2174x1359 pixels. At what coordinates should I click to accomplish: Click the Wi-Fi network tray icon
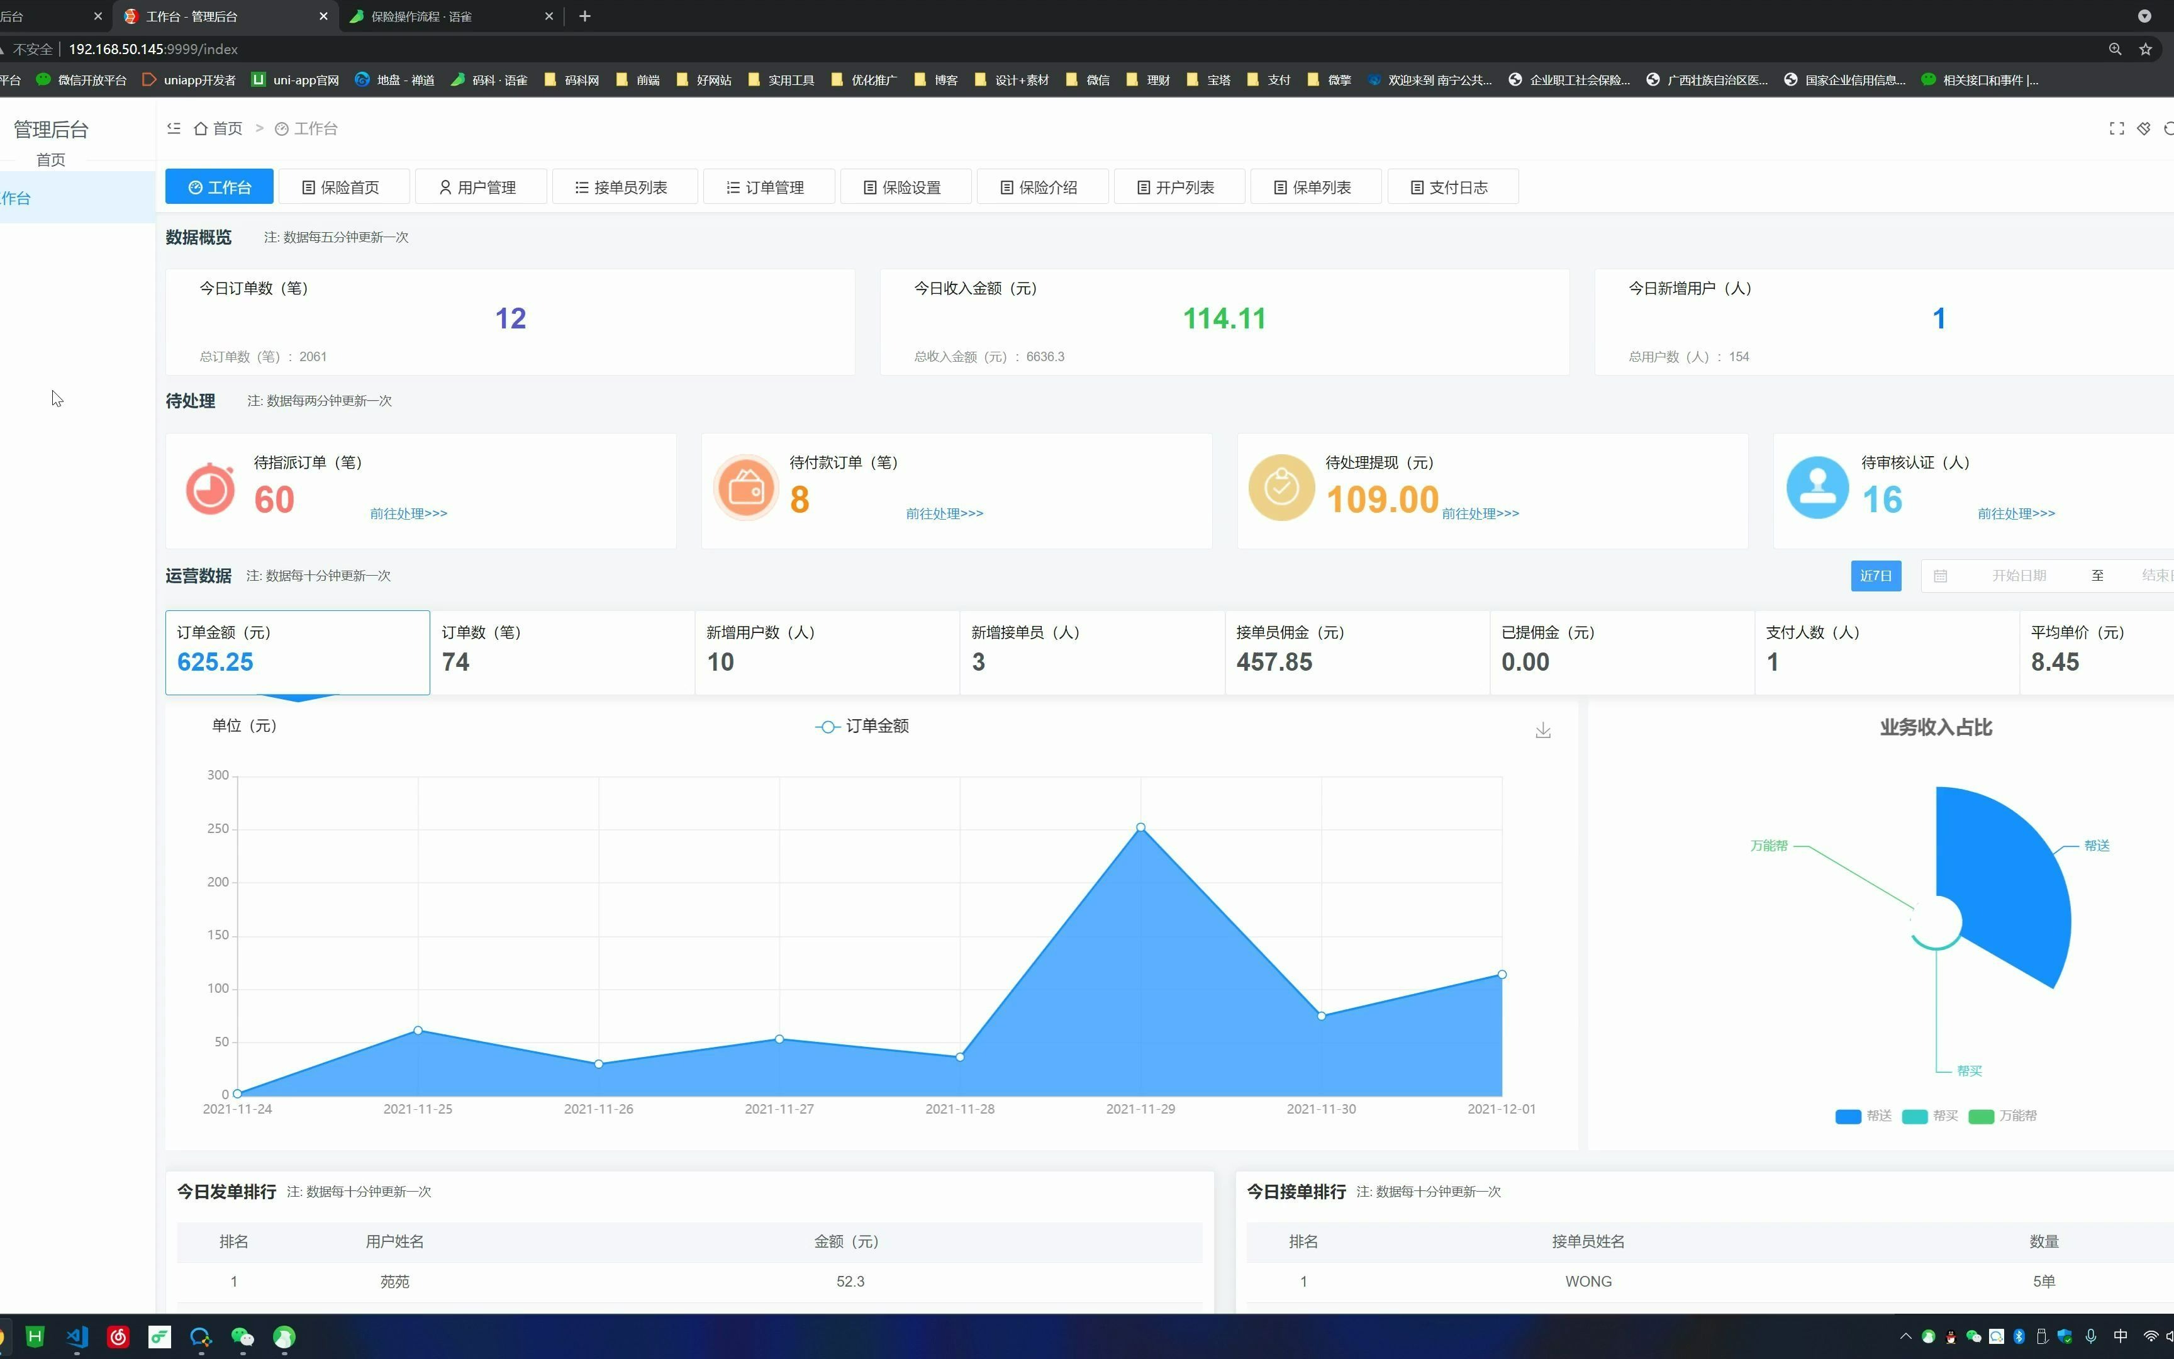pyautogui.click(x=2151, y=1336)
